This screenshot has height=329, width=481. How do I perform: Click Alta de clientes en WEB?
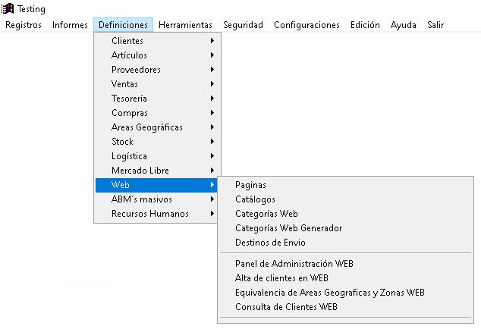(x=281, y=278)
